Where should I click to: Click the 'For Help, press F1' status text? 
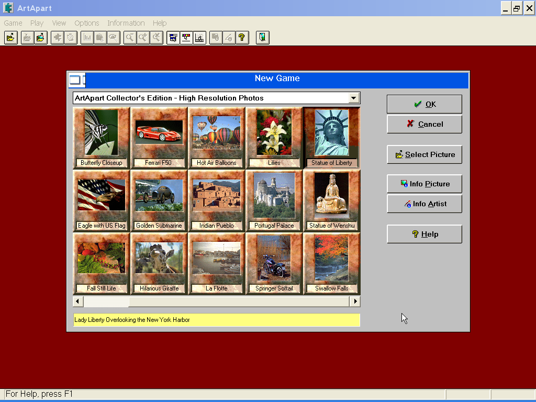pos(39,394)
